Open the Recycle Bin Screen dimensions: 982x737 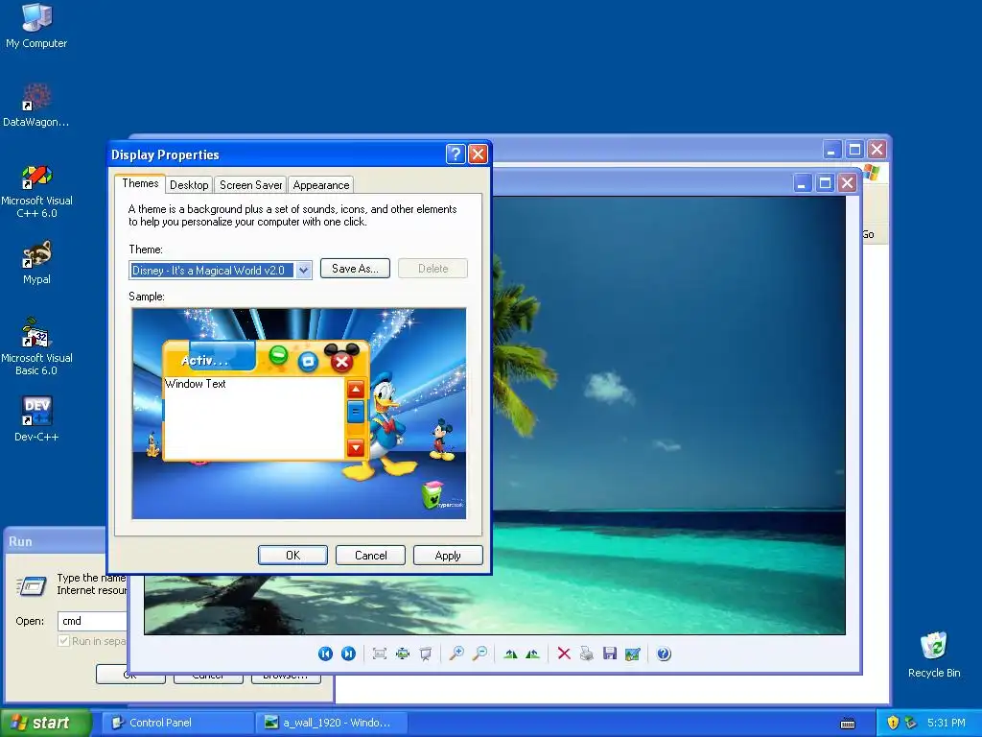[x=934, y=654]
